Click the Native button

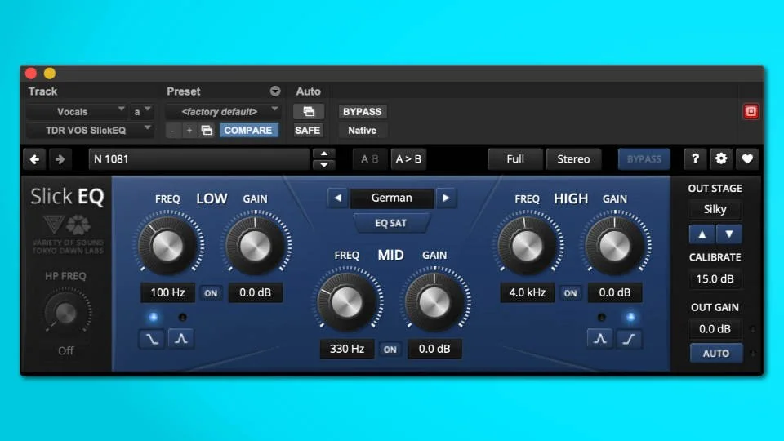pos(362,131)
